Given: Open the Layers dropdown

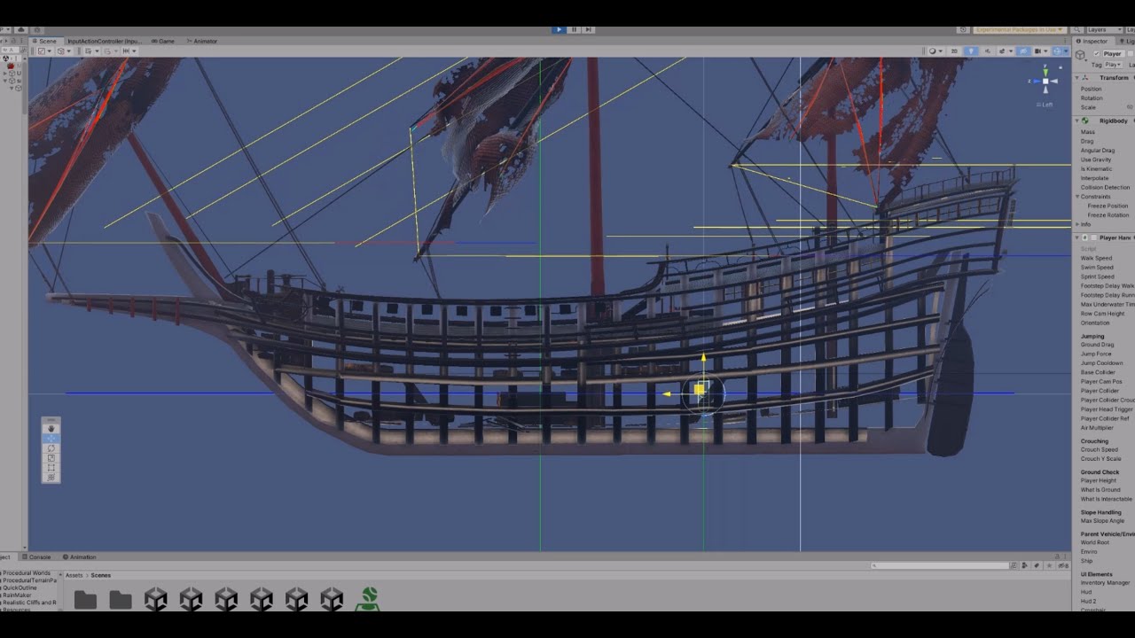Looking at the screenshot, I should coord(1105,29).
